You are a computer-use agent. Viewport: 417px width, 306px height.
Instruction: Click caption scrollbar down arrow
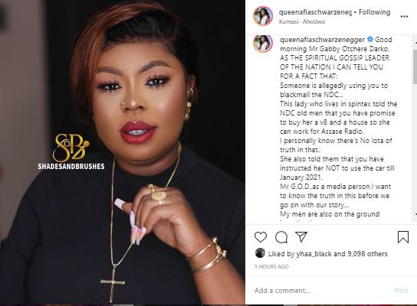[415, 214]
